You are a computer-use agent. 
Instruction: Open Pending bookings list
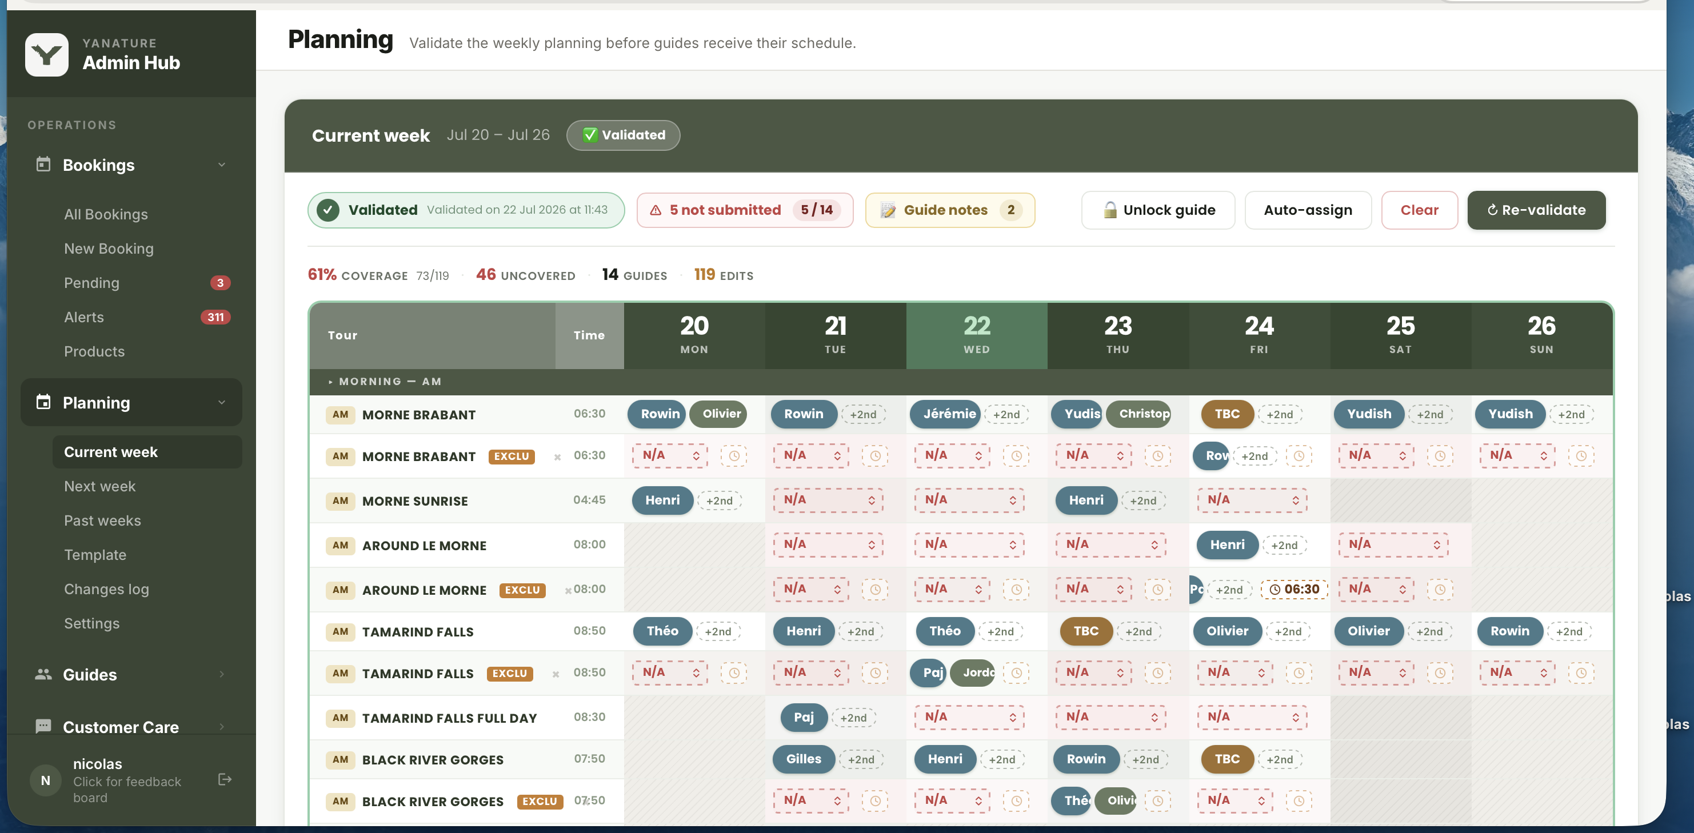point(91,283)
